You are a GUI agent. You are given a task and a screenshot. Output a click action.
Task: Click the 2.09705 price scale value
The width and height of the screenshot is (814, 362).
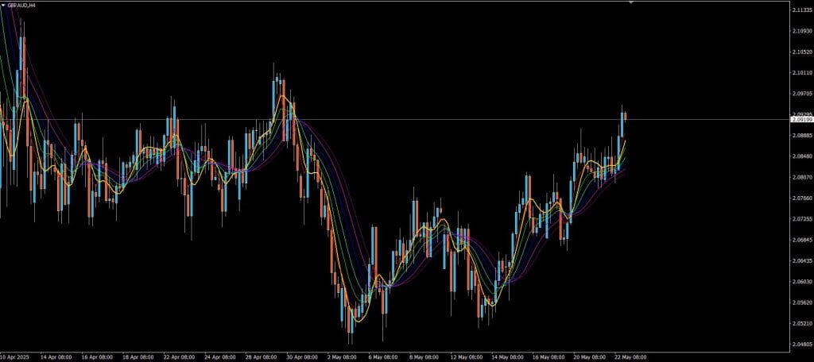tap(803, 94)
